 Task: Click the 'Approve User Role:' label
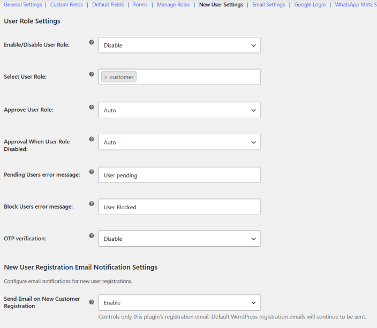coord(28,110)
